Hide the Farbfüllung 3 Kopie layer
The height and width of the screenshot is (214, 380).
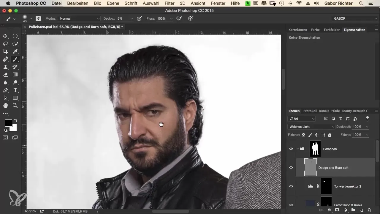pyautogui.click(x=291, y=205)
